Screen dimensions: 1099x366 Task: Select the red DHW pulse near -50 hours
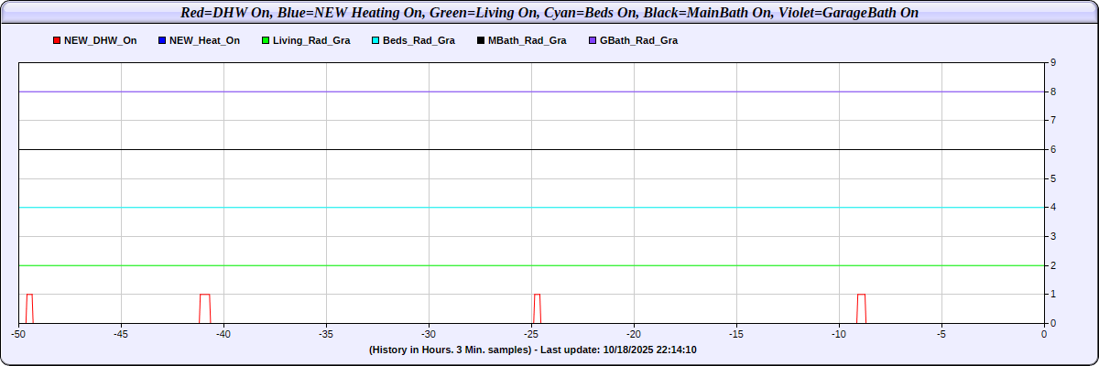pos(29,295)
